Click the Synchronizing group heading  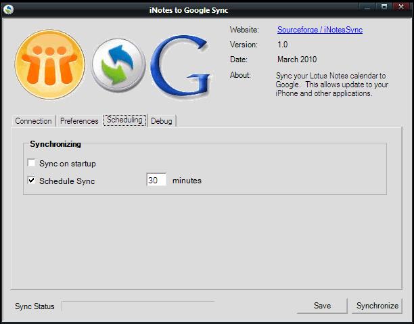click(x=55, y=144)
